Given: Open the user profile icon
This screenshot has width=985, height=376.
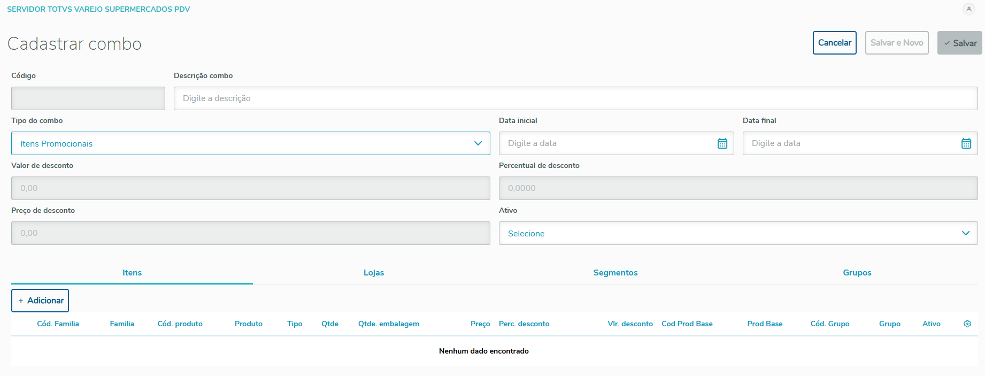Looking at the screenshot, I should click(x=968, y=9).
